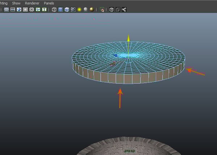
Task: Click the gray shadows sphere icon
Action: tap(85, 9)
